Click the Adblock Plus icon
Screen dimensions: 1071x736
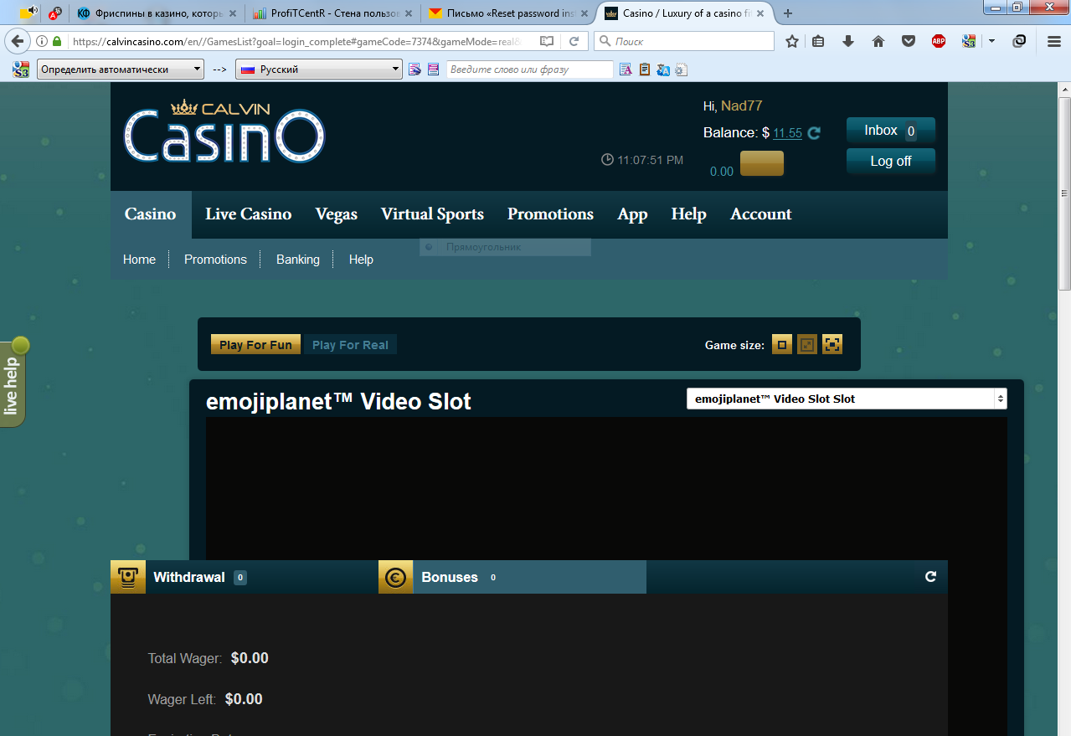(939, 41)
